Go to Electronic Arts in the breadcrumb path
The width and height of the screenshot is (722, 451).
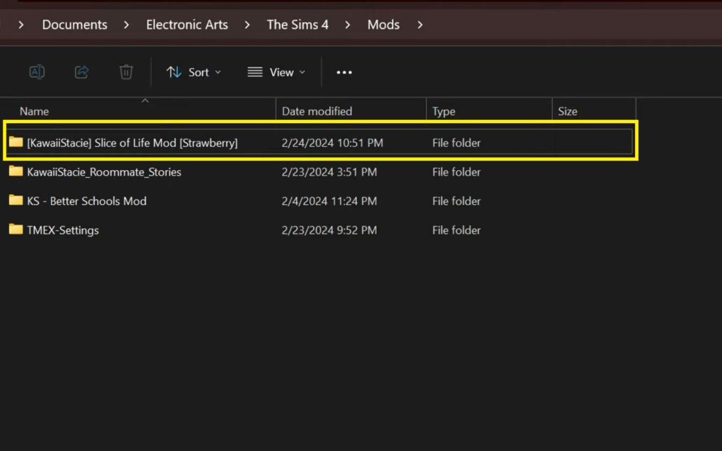pos(187,25)
